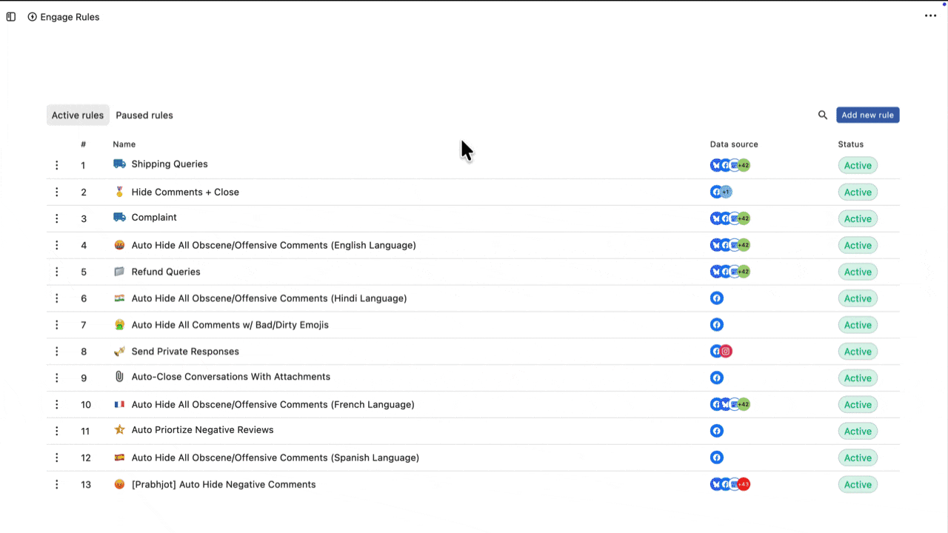Click the Engage Rules page title icon
The image size is (948, 533).
pos(33,17)
